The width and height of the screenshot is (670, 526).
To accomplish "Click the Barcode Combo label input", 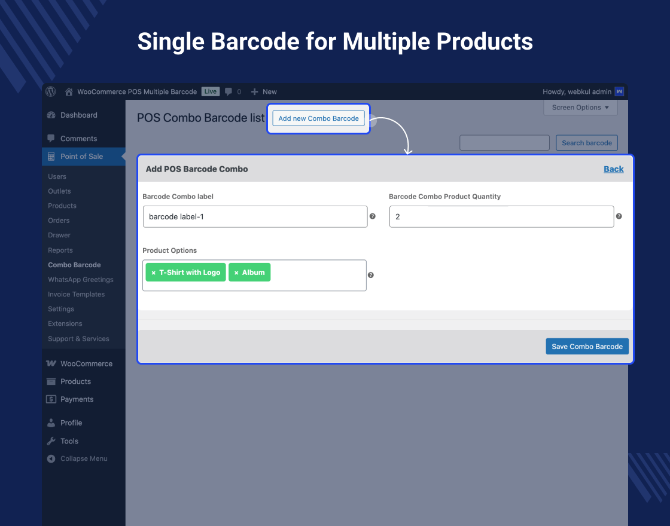I will [255, 216].
